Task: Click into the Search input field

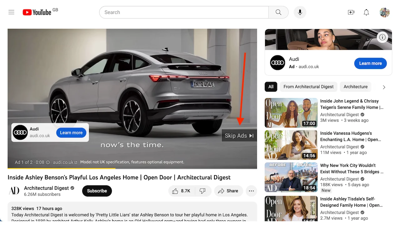Action: [x=184, y=12]
